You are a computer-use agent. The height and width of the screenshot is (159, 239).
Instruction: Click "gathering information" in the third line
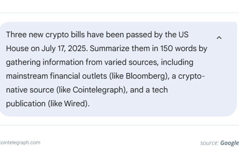coord(45,62)
